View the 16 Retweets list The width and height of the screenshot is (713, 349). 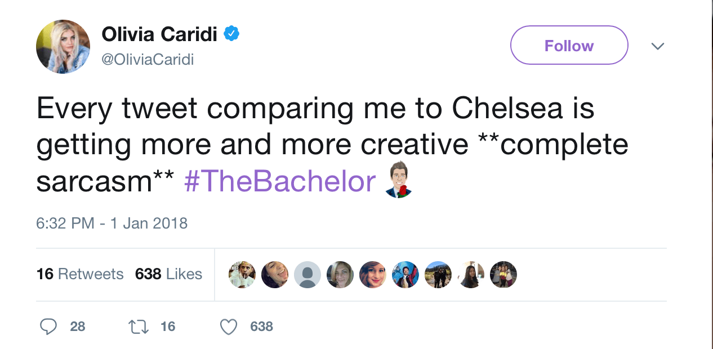[x=79, y=274]
